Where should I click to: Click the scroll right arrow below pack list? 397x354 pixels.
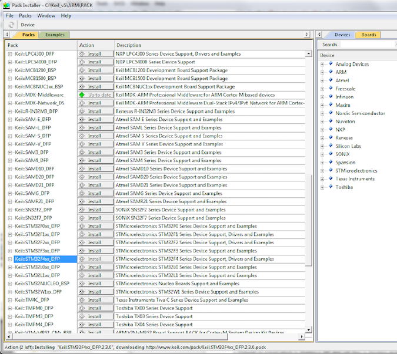tap(302, 336)
